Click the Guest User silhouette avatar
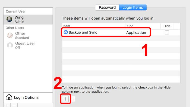 click(10, 45)
